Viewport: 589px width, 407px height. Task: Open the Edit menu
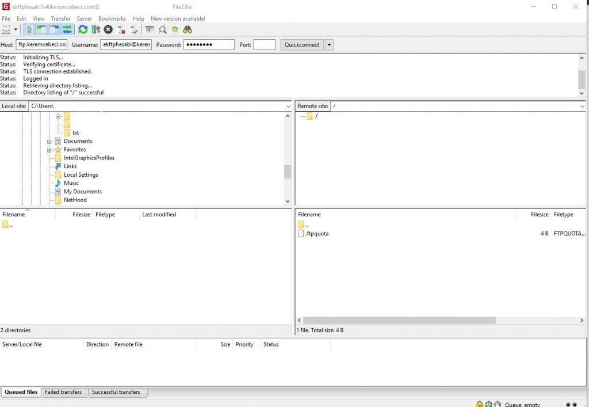[21, 18]
